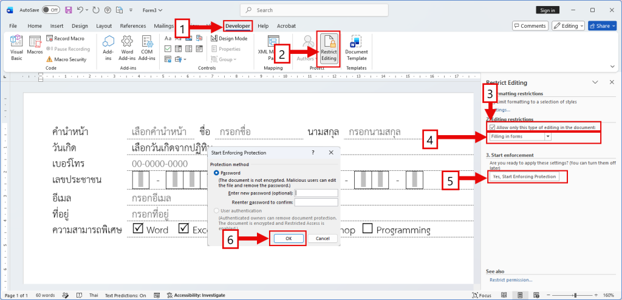Viewport: 622px width, 300px height.
Task: Insert a Picture content control
Action: coord(188,38)
